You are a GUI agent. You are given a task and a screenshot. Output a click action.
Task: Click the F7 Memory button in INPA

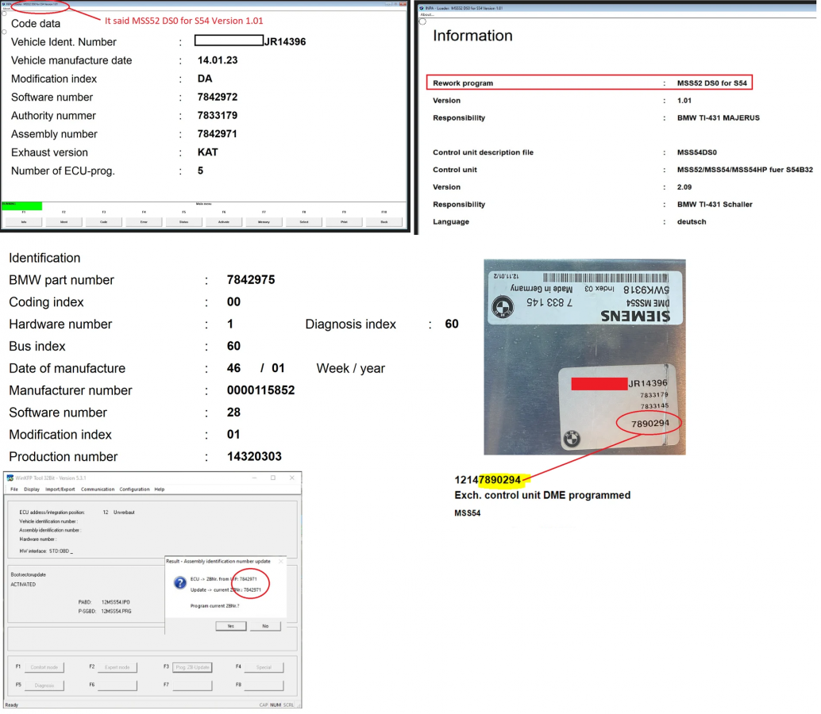tap(264, 222)
